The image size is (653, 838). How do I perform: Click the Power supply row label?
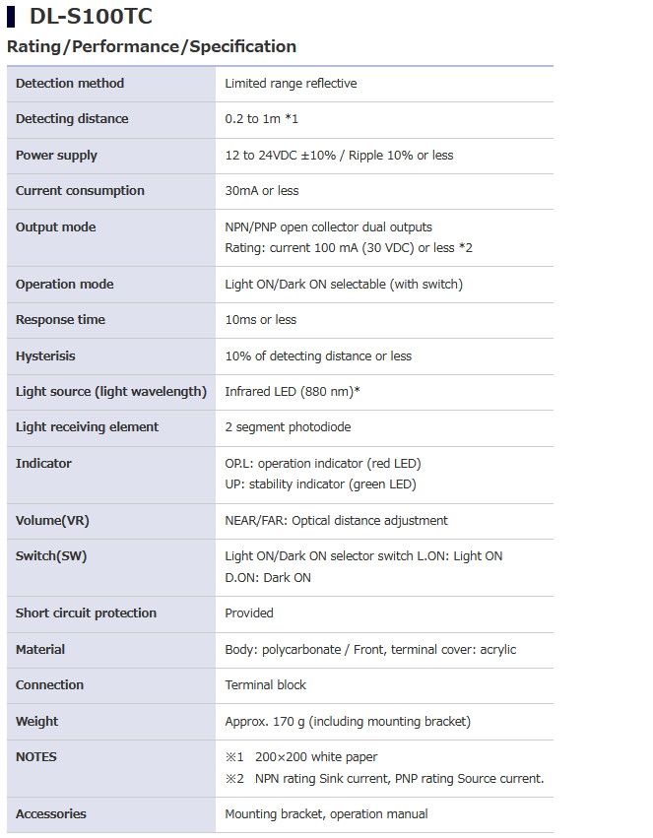(x=56, y=156)
